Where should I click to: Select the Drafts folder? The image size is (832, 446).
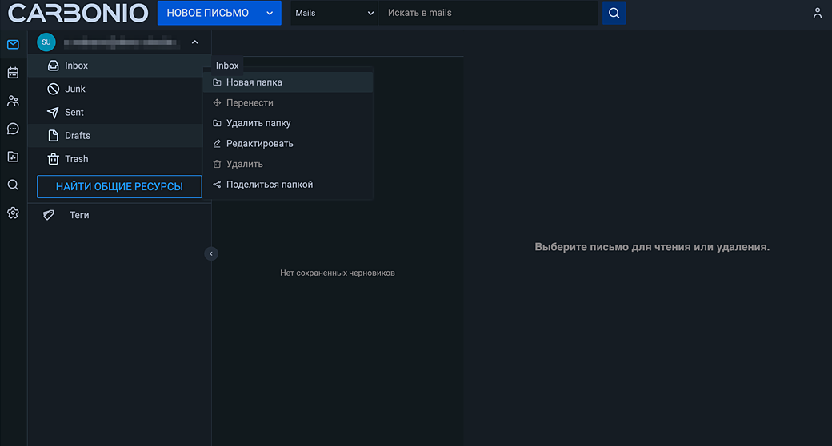tap(116, 135)
